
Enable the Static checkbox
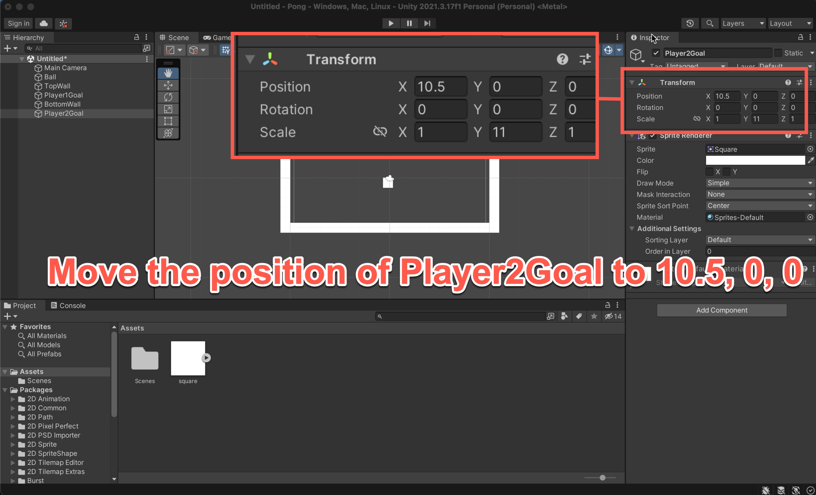[778, 53]
